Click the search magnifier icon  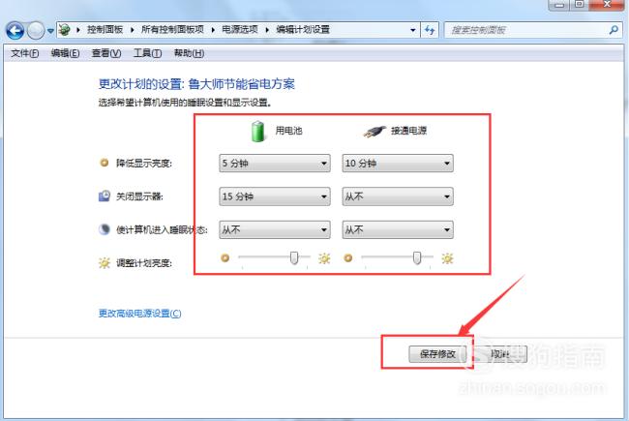(614, 30)
